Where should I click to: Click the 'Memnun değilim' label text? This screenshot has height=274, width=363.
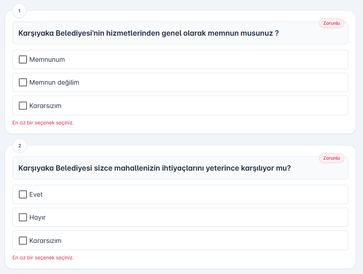click(x=54, y=82)
